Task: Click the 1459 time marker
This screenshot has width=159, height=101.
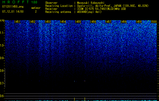Action: pos(139,22)
